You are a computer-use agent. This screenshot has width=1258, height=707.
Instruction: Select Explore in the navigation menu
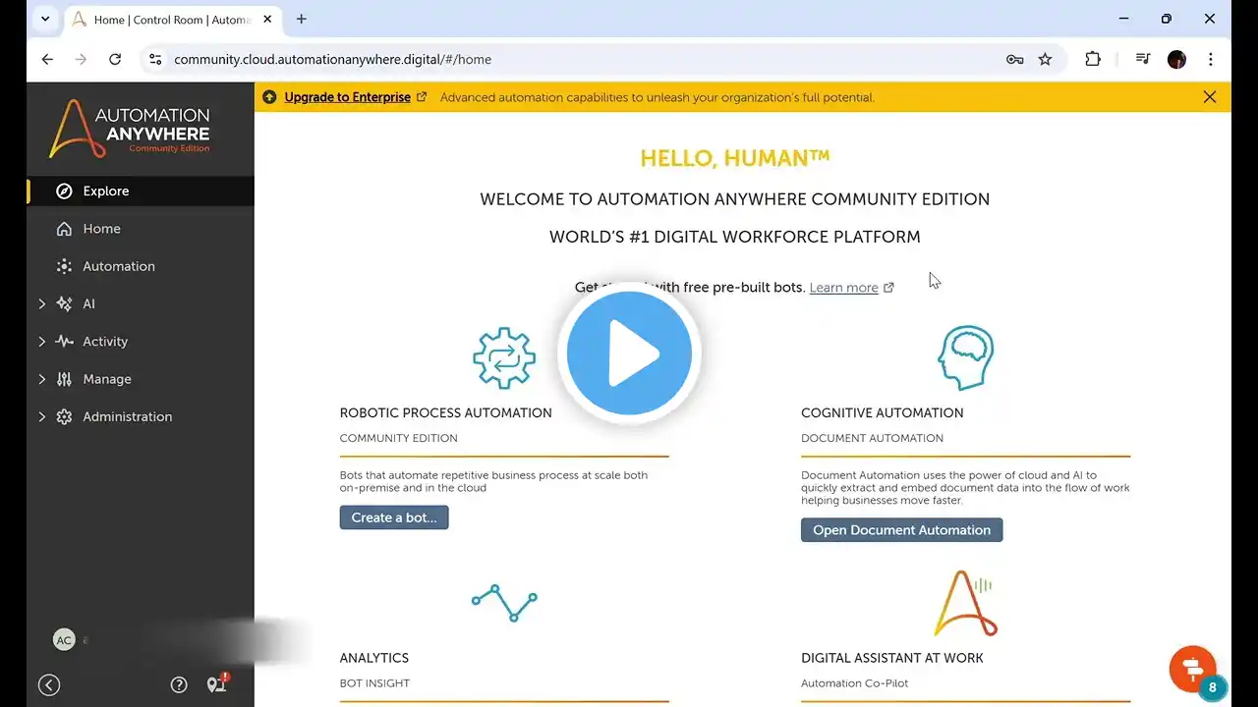[x=141, y=191]
